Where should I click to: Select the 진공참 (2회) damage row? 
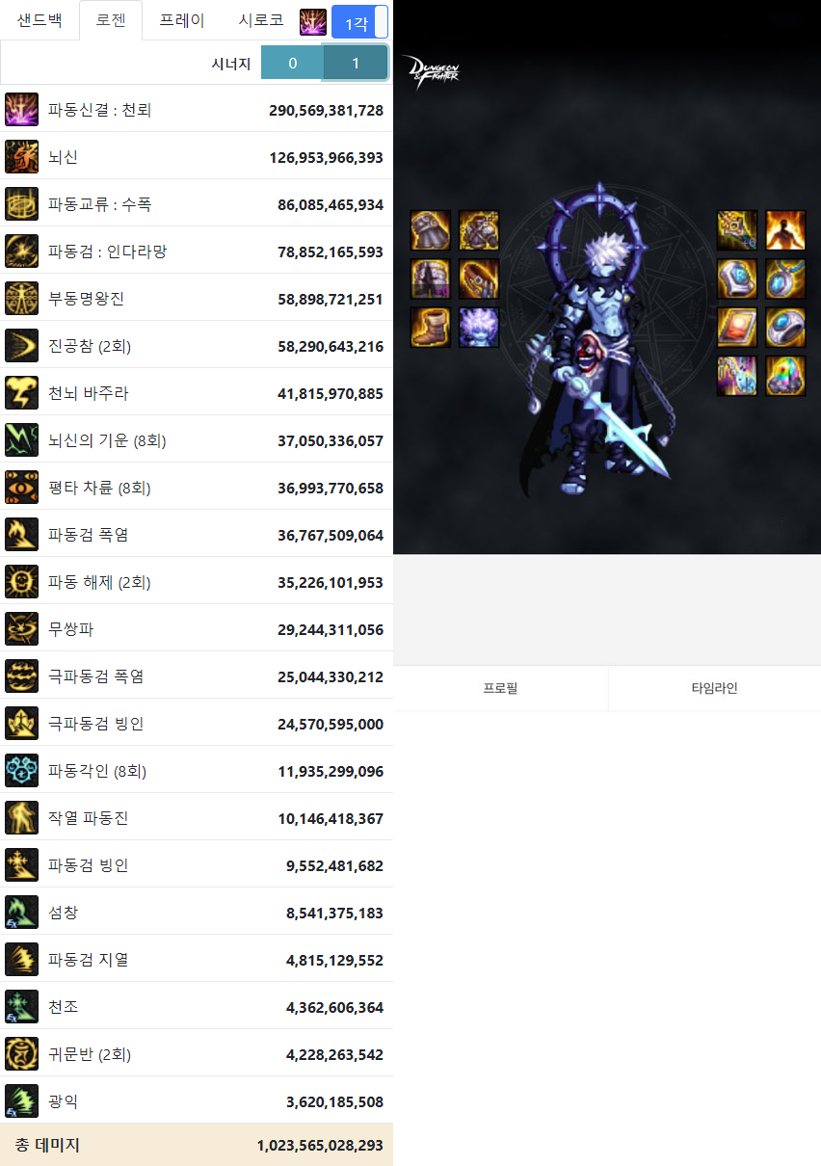click(x=197, y=346)
